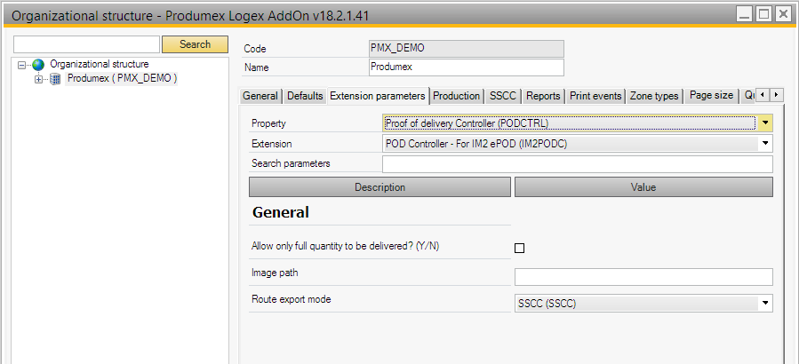Expand the Produmex ( PMX_DEMO ) node
The height and width of the screenshot is (364, 799).
point(38,79)
